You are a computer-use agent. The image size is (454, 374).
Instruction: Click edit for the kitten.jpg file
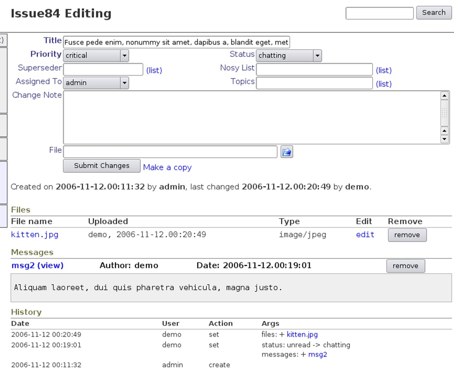[x=364, y=234]
